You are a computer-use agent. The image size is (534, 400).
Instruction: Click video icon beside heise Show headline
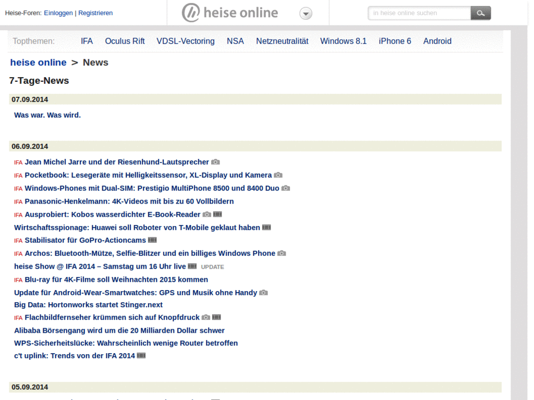[x=192, y=266]
